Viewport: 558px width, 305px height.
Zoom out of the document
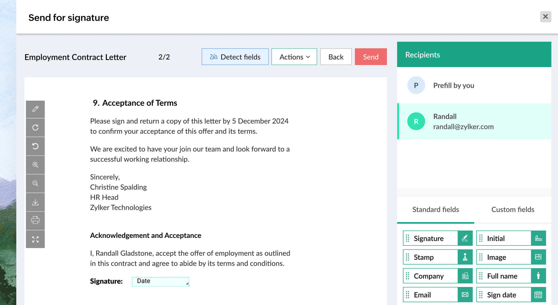(35, 183)
